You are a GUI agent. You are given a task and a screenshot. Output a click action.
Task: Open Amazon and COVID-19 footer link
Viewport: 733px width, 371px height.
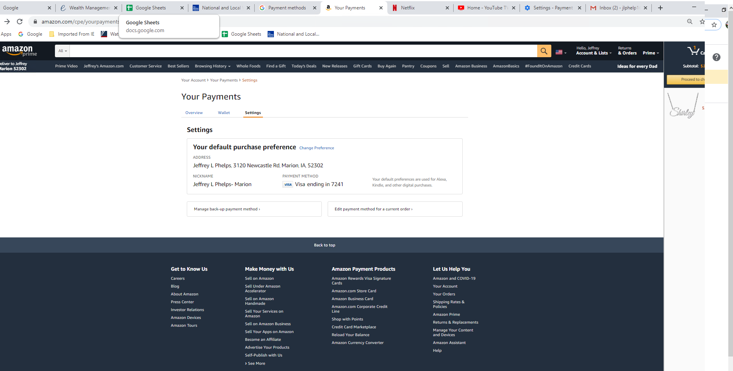click(x=454, y=279)
